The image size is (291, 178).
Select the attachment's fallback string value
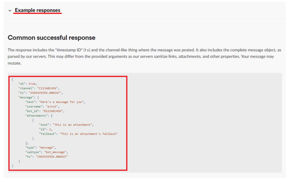click(x=89, y=133)
